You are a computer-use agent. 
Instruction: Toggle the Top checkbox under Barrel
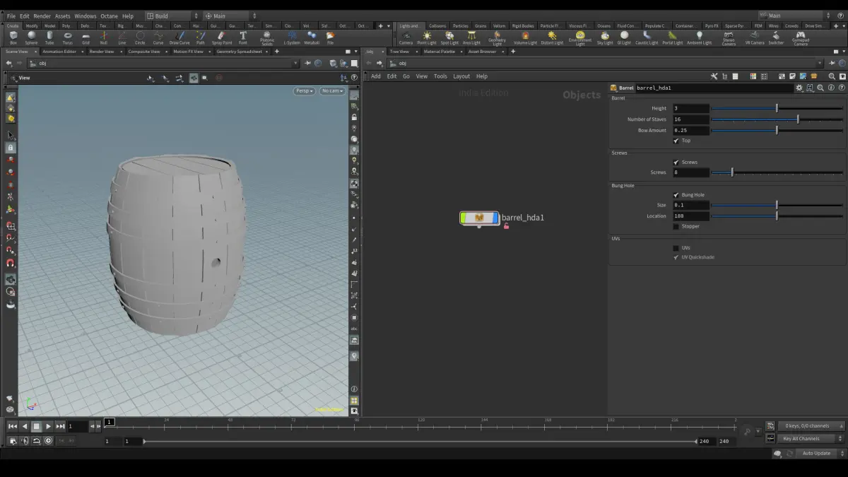point(676,141)
